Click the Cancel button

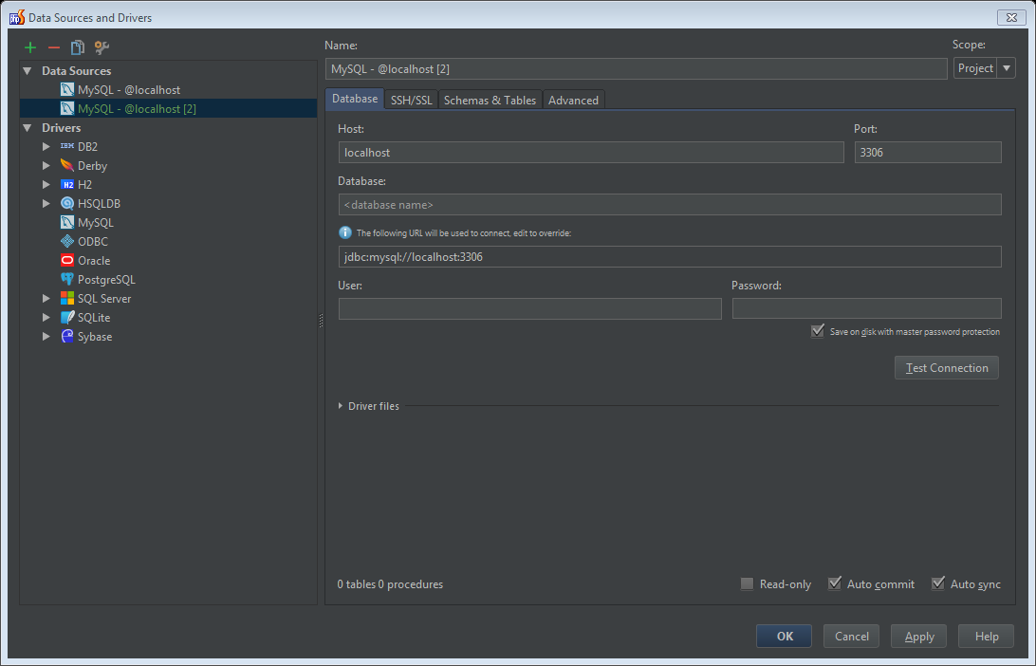point(852,637)
